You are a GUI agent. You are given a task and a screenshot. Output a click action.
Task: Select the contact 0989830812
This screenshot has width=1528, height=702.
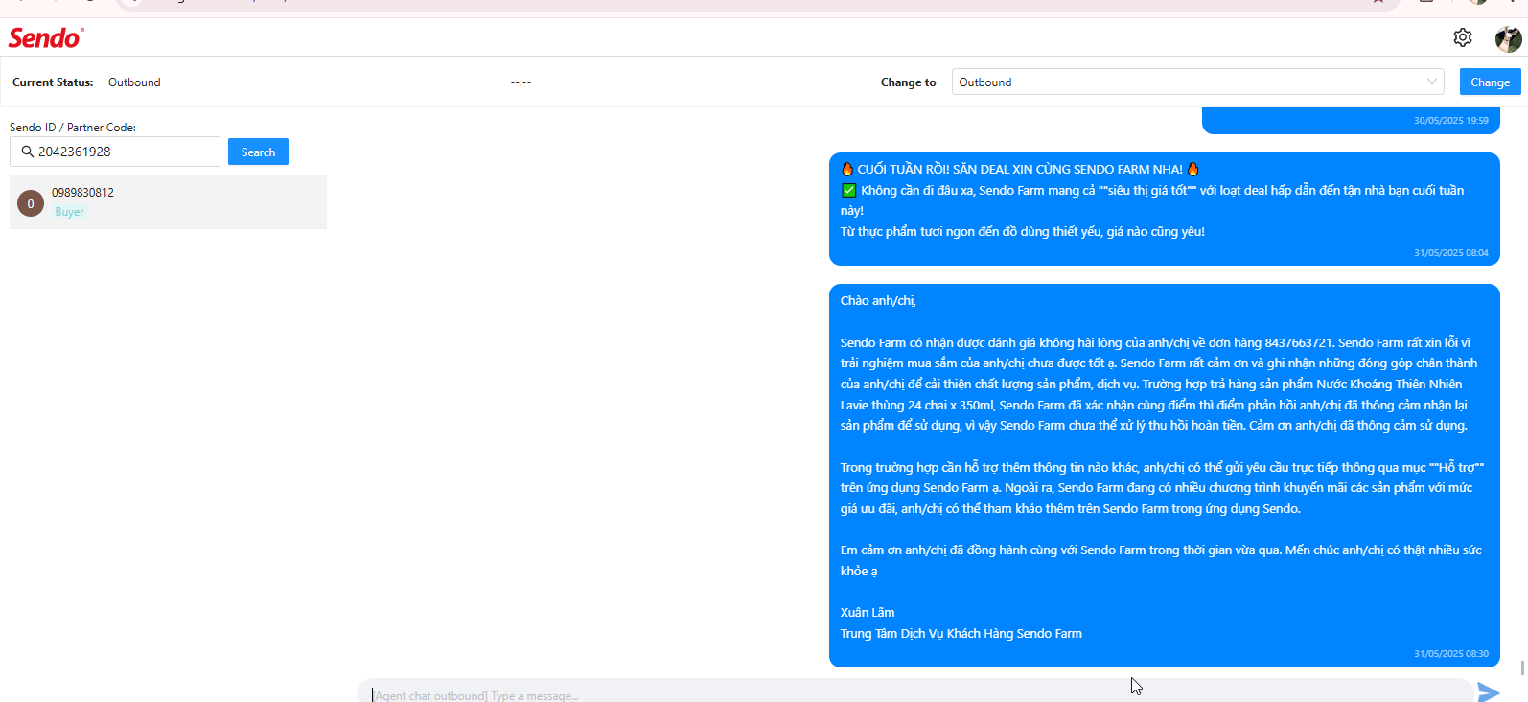pyautogui.click(x=168, y=201)
